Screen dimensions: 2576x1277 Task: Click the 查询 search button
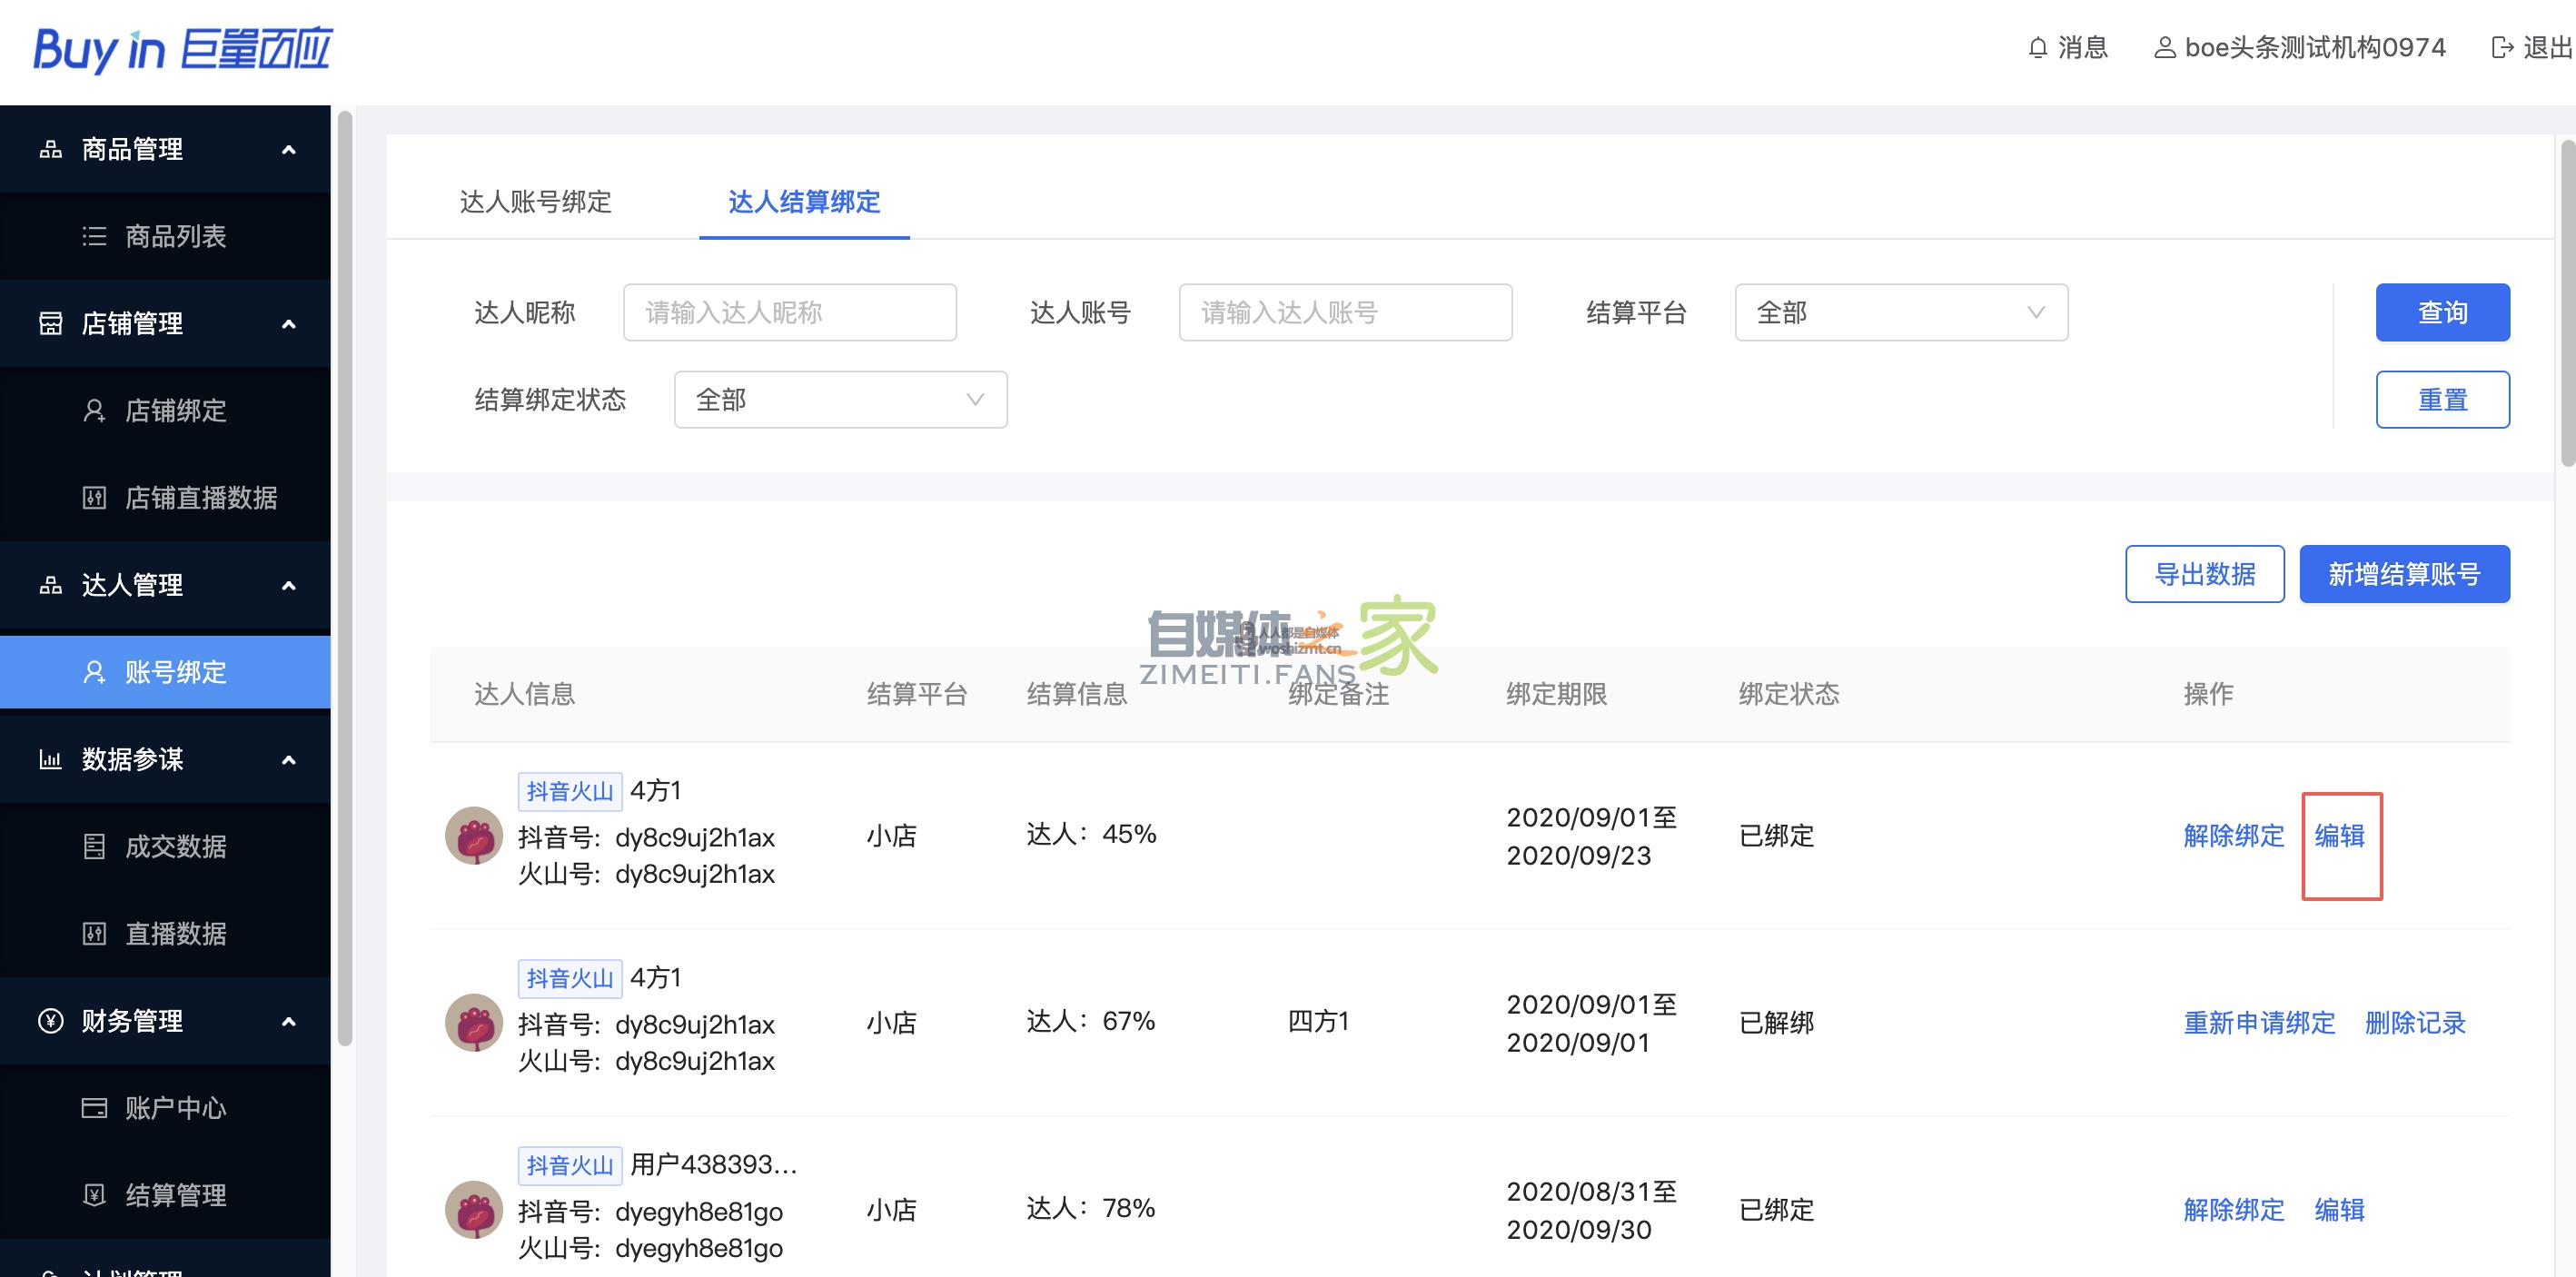click(x=2442, y=313)
